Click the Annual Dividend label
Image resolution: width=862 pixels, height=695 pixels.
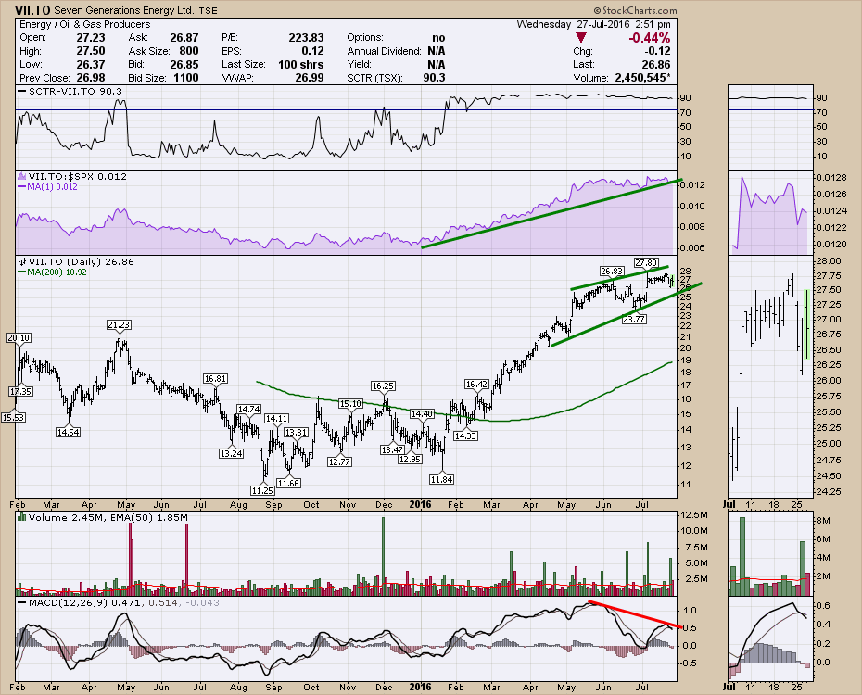385,51
